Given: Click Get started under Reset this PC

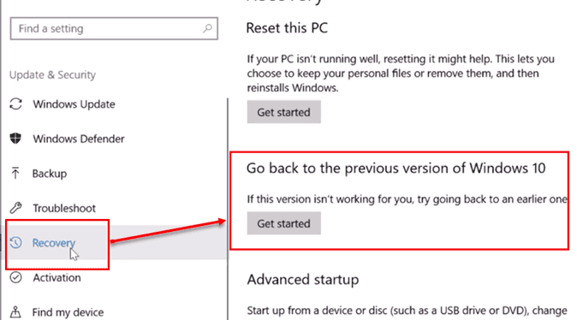Looking at the screenshot, I should [283, 112].
